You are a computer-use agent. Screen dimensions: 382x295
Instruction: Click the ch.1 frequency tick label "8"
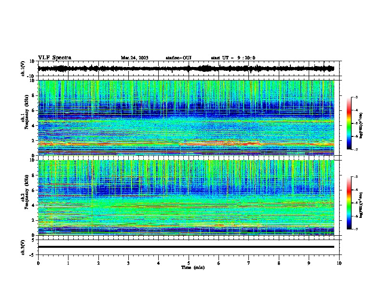point(33,95)
